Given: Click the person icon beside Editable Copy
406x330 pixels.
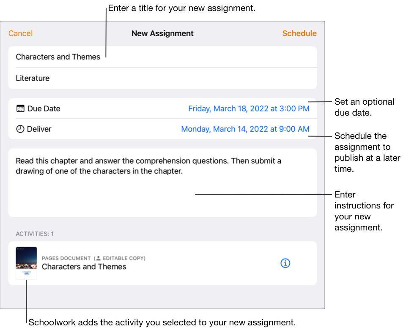Looking at the screenshot, I should pos(97,258).
